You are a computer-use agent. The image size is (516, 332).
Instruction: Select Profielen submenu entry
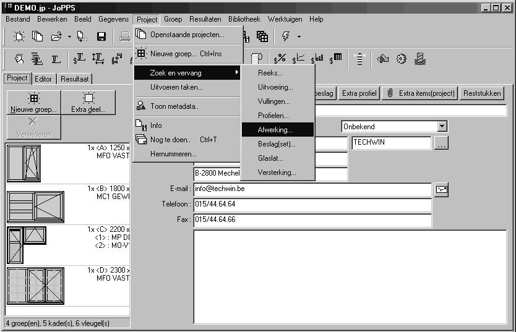click(278, 116)
